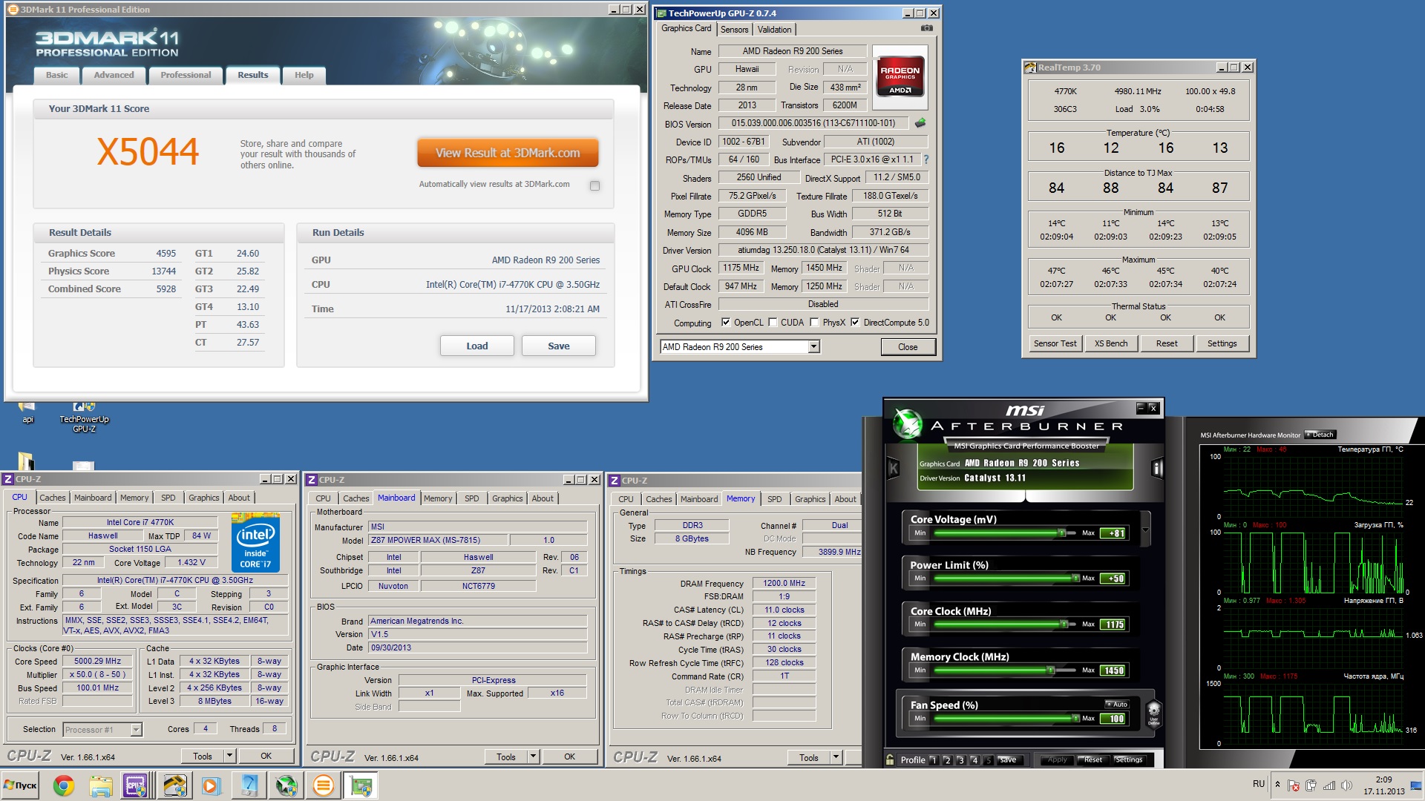Click the Core Clock value field 1175
Screen dimensions: 1425x801
(x=1113, y=624)
